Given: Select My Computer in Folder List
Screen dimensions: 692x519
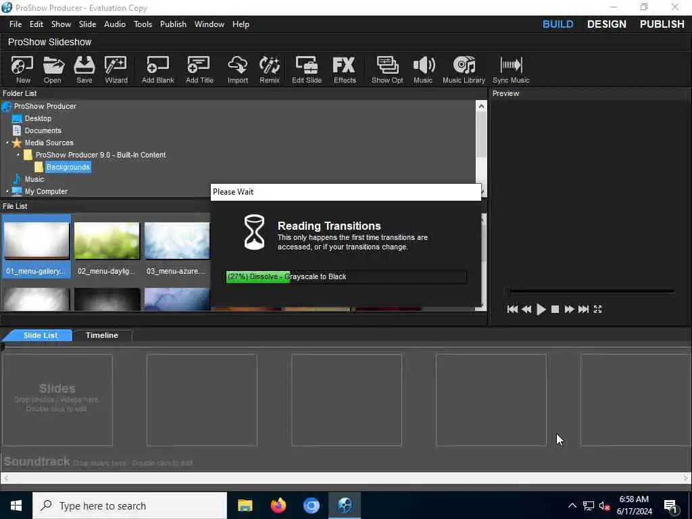Looking at the screenshot, I should click(46, 191).
